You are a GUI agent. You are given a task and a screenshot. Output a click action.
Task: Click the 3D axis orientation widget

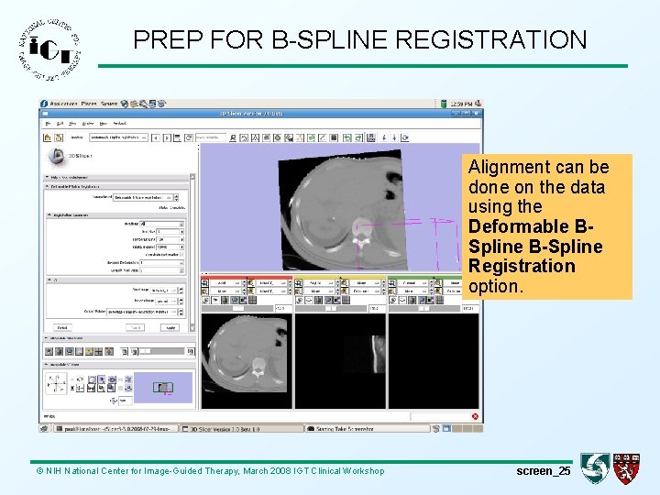pyautogui.click(x=56, y=383)
